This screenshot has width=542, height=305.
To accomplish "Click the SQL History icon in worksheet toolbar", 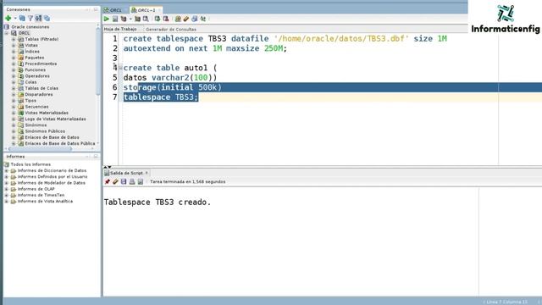I will click(195, 19).
